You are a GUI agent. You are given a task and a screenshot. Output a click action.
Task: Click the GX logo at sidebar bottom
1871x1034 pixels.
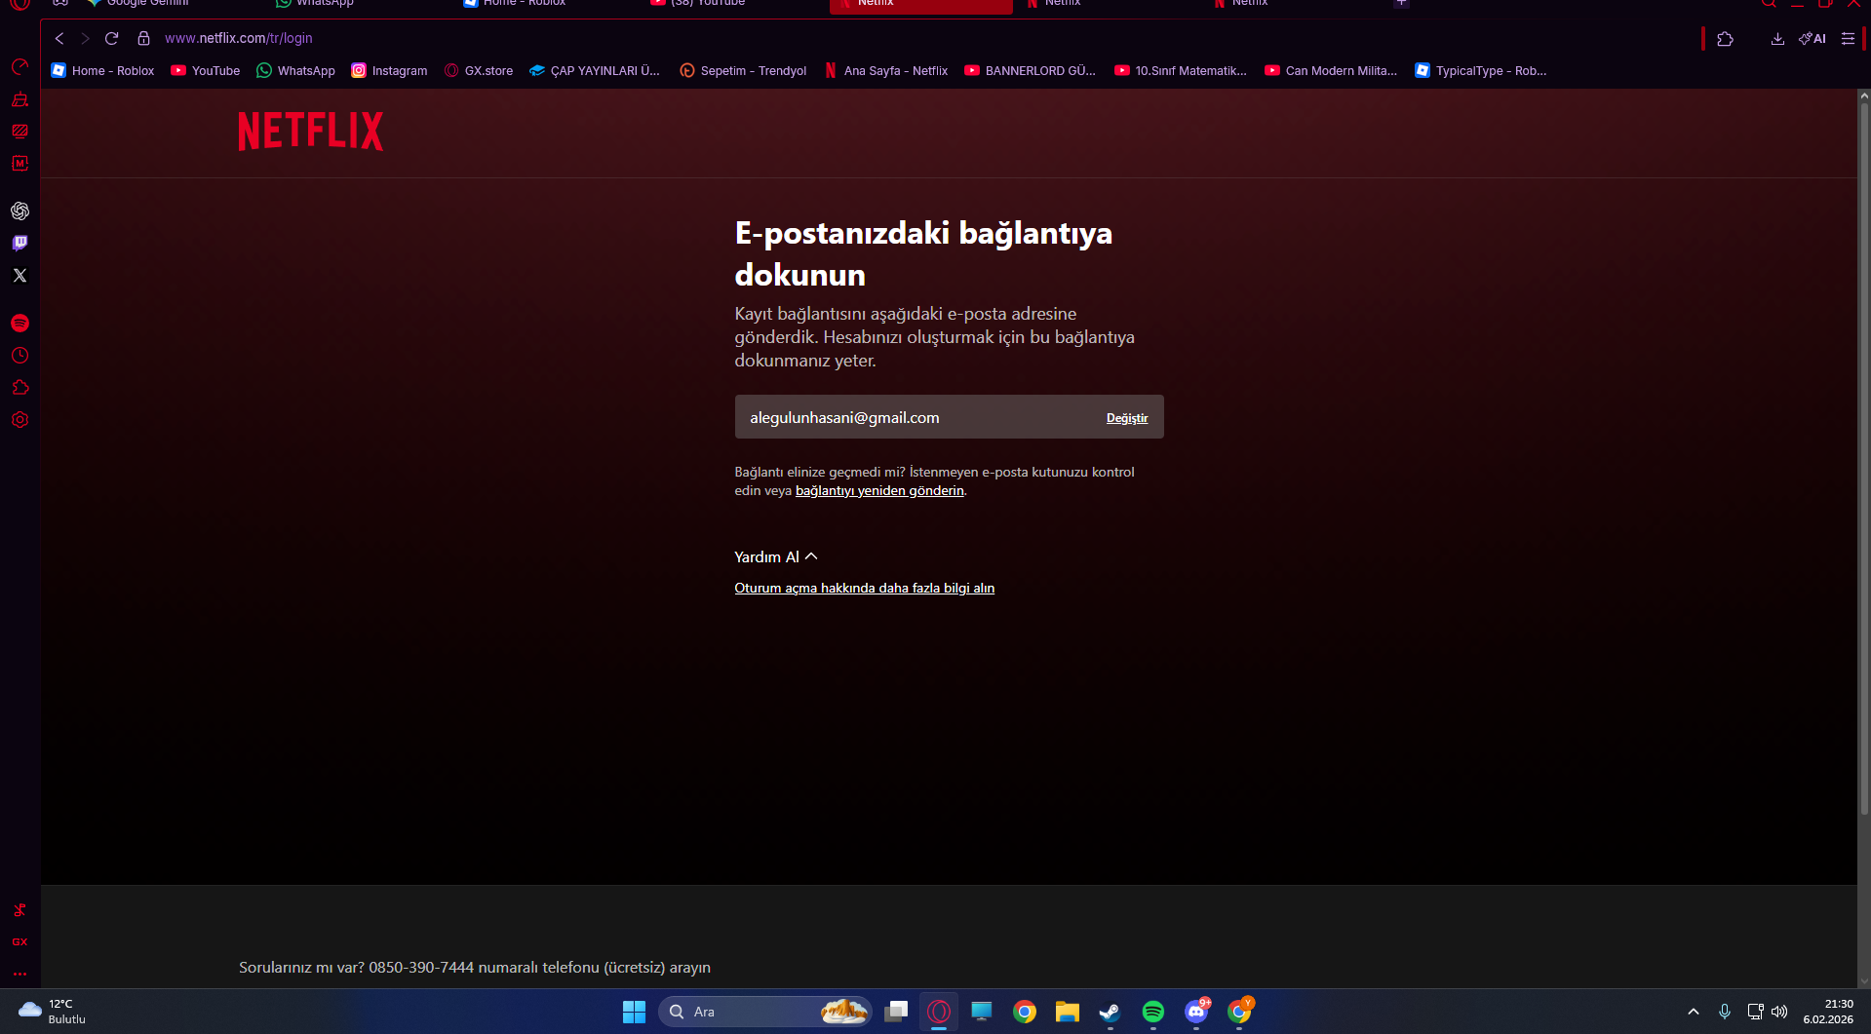tap(19, 941)
